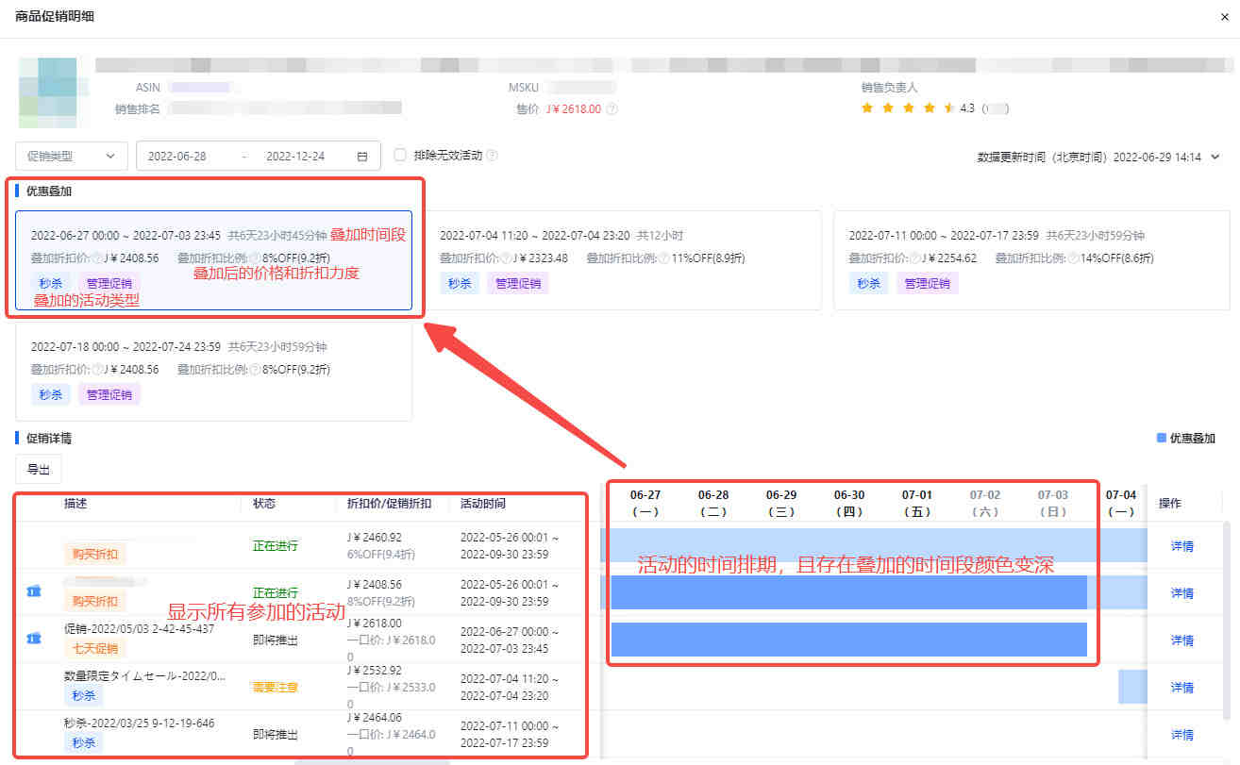The width and height of the screenshot is (1240, 765).
Task: Click the help icon next to 排除无效活动
Action: pos(492,156)
